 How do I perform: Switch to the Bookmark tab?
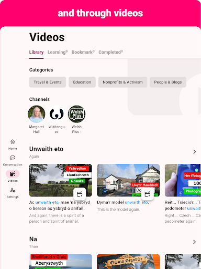(x=83, y=52)
